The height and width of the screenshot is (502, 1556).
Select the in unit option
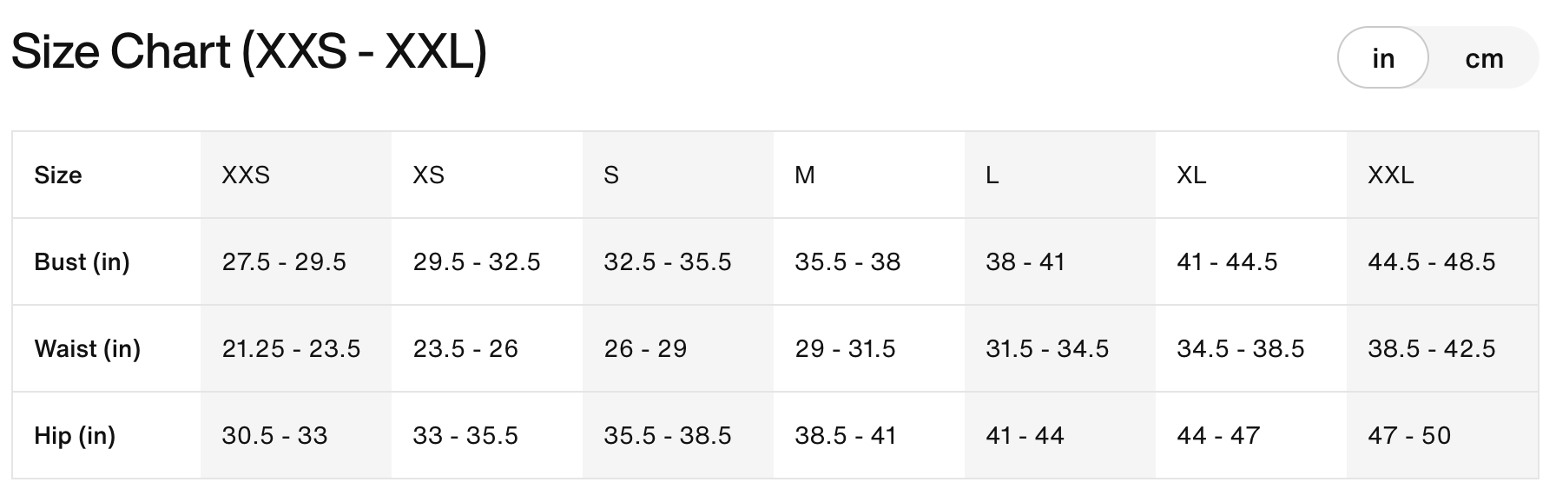tap(1383, 58)
